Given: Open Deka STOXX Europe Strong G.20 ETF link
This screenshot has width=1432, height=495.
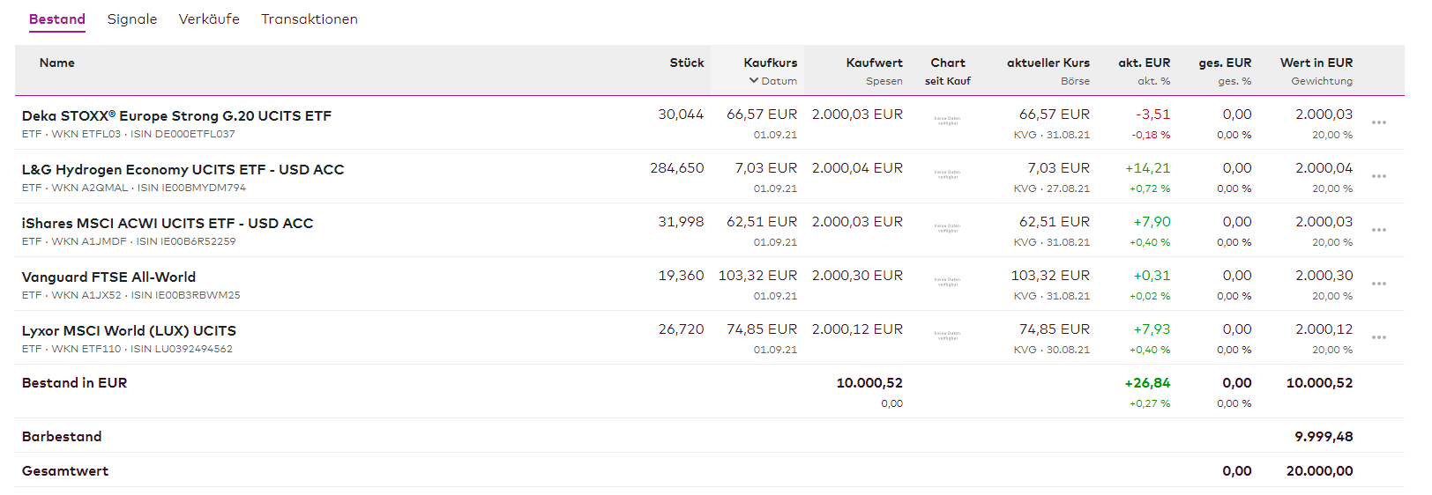Looking at the screenshot, I should point(176,116).
